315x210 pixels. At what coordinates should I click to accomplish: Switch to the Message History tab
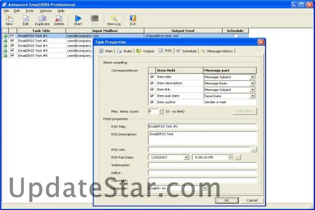point(217,51)
